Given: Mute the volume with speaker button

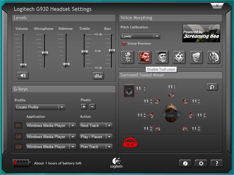Looking at the screenshot, I should (x=23, y=75).
